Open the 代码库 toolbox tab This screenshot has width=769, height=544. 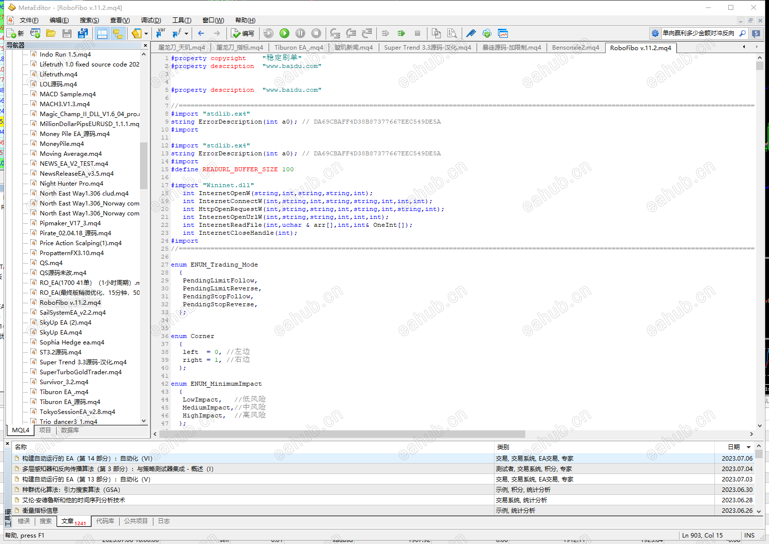105,521
